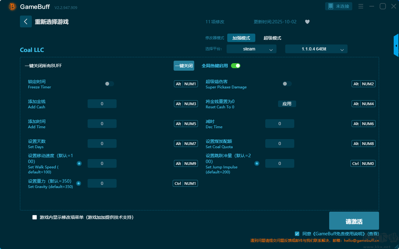Switch to 超级模式 mode tab
The width and height of the screenshot is (399, 249).
[x=272, y=38]
